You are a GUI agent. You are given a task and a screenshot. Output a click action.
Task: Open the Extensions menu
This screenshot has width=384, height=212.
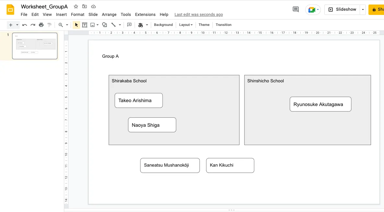pyautogui.click(x=145, y=15)
